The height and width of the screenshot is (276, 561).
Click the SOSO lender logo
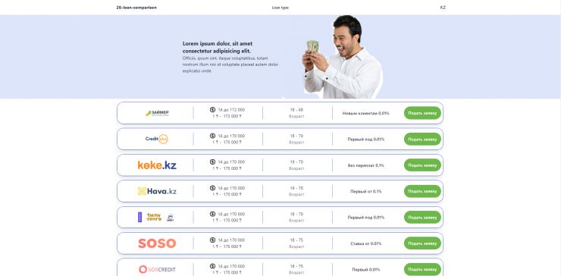pos(157,243)
